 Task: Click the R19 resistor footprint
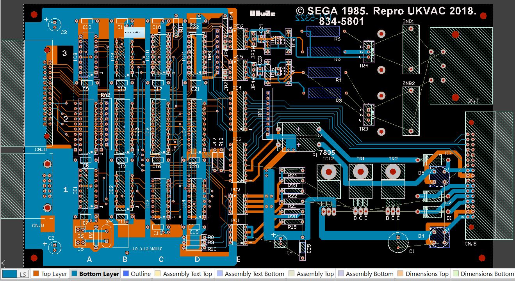pos(292,222)
